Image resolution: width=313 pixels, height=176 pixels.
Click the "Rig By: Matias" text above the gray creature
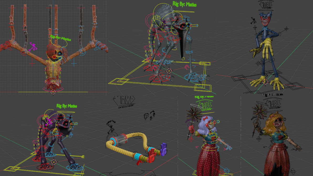coord(185,4)
